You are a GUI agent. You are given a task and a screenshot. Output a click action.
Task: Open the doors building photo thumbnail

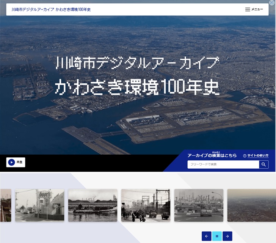click(x=40, y=205)
